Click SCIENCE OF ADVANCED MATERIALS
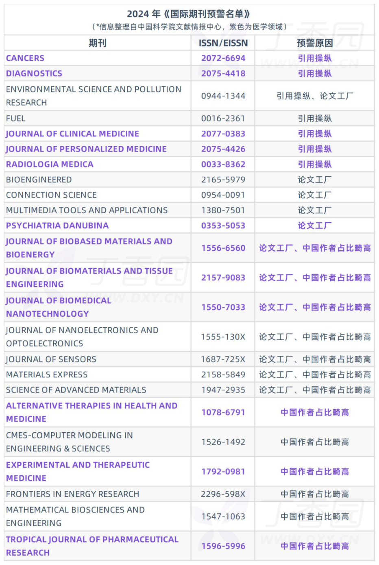Viewport: 379px width, 565px height. 76,390
